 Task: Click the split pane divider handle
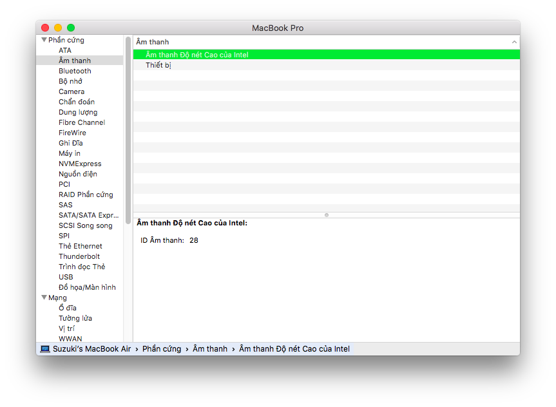tap(327, 214)
